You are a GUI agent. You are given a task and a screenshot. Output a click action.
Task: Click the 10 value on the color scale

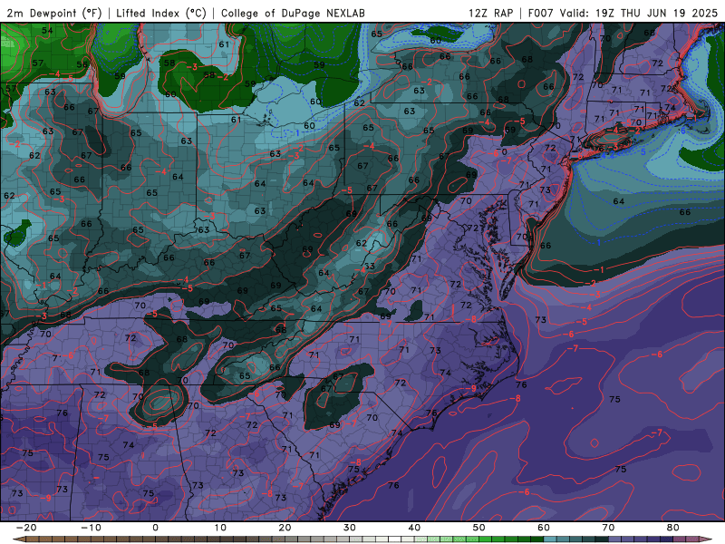tap(220, 528)
